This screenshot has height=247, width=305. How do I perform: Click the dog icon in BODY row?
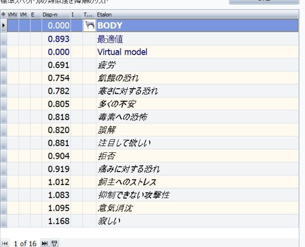[x=90, y=26]
